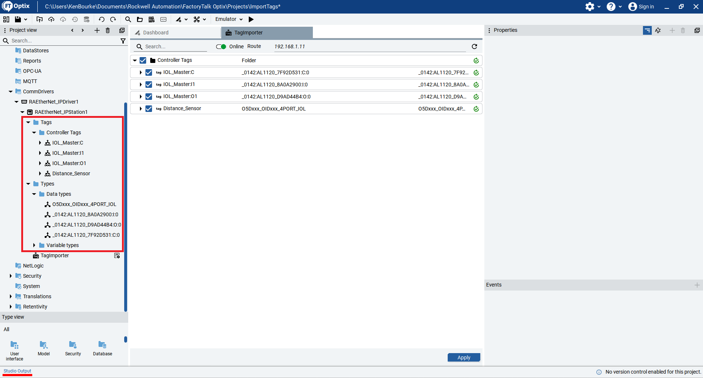This screenshot has height=378, width=703.
Task: Click the Project view scrollbar
Action: pyautogui.click(x=126, y=207)
